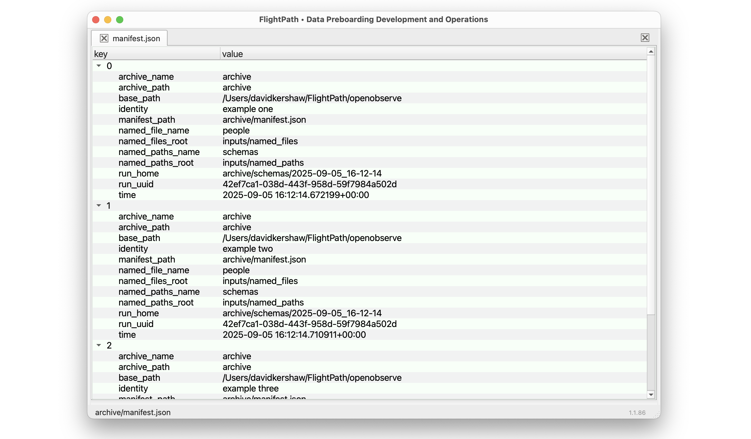Screen dimensions: 751x439
Task: Select the 'example two' identity value
Action: coord(247,249)
